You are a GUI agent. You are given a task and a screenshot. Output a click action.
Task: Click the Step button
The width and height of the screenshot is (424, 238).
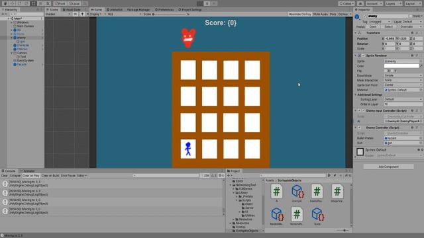point(214,3)
